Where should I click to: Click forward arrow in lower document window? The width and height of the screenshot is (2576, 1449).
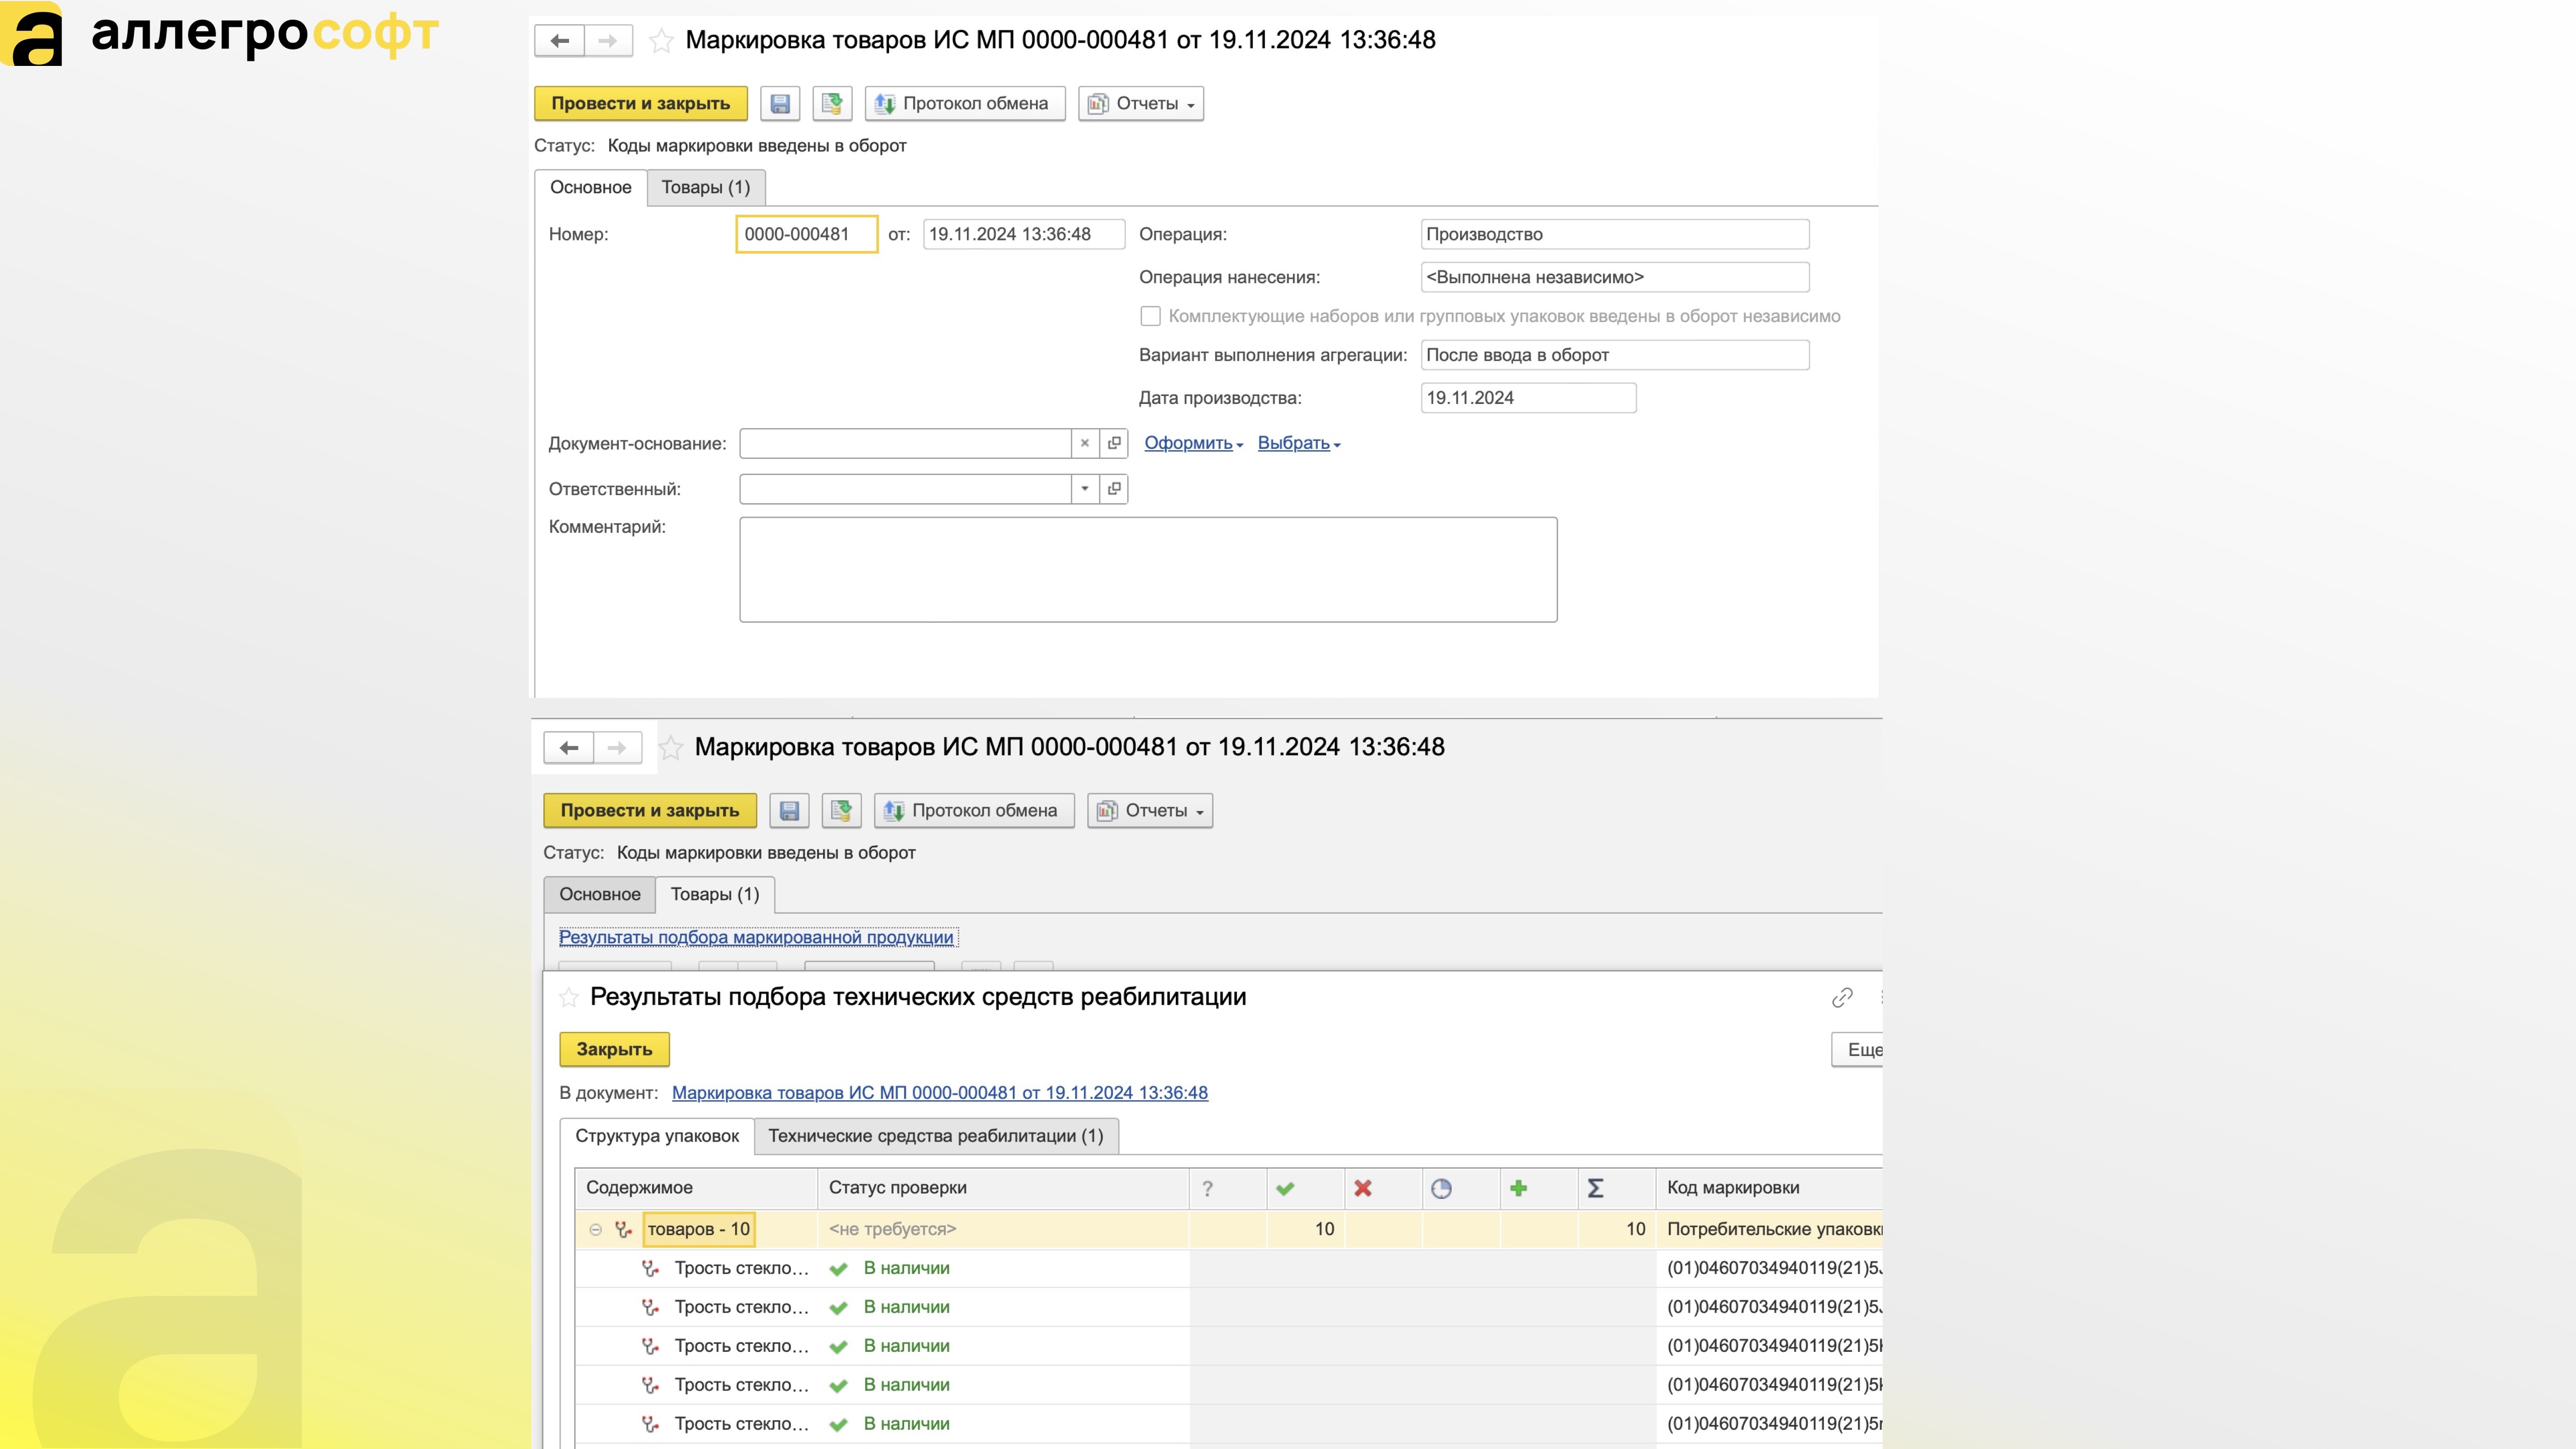click(617, 748)
